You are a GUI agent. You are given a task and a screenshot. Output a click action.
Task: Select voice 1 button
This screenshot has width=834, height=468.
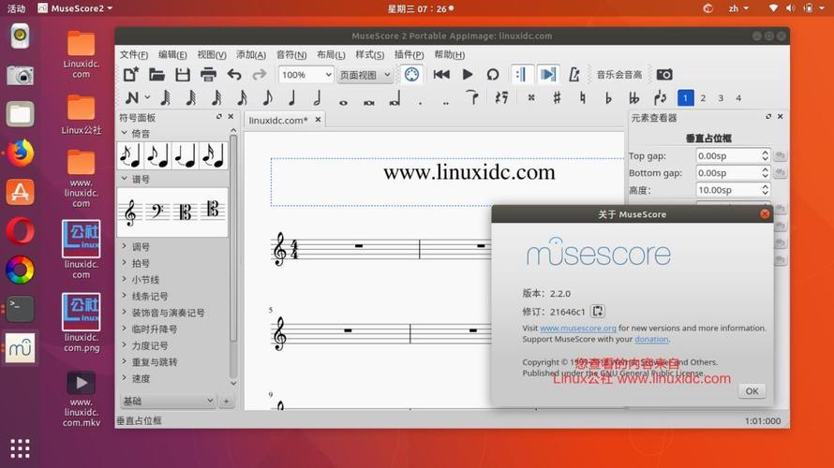click(685, 97)
